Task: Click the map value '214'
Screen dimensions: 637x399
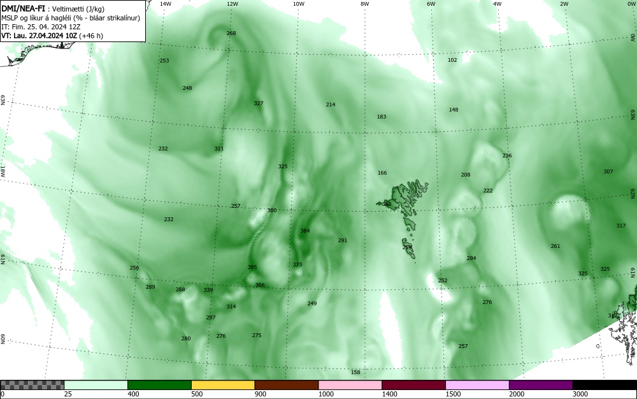Action: [x=331, y=105]
